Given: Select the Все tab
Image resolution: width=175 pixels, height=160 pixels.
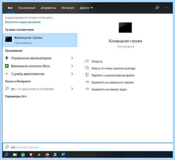Looking at the screenshot, I should (x=10, y=8).
